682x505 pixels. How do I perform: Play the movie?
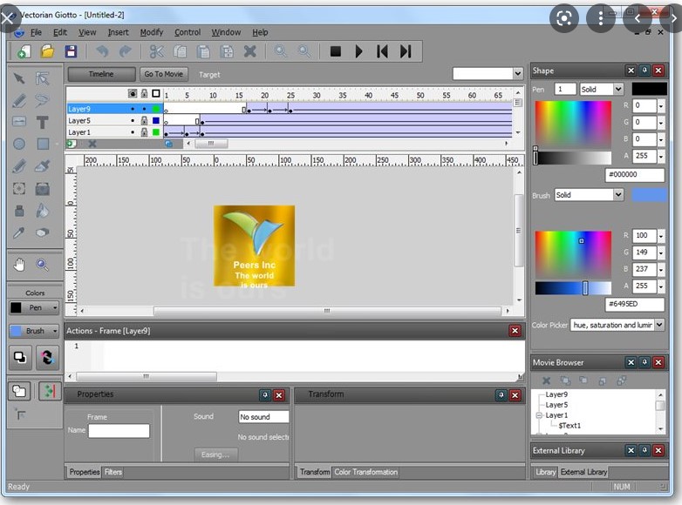point(358,51)
